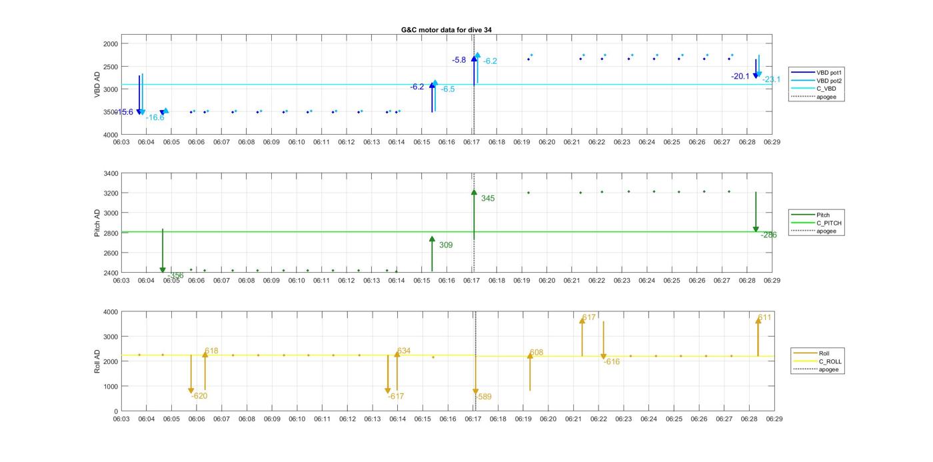Viewport: 933px width, 462px height.
Task: Click the '634' roll data label
Action: (x=404, y=351)
